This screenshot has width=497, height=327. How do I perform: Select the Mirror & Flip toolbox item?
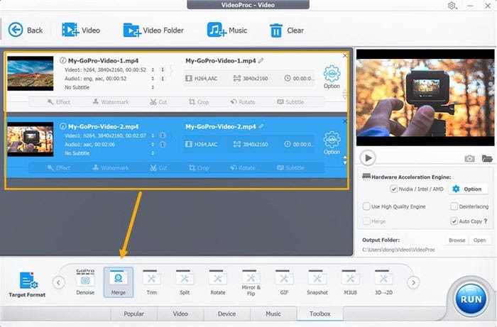pos(251,282)
